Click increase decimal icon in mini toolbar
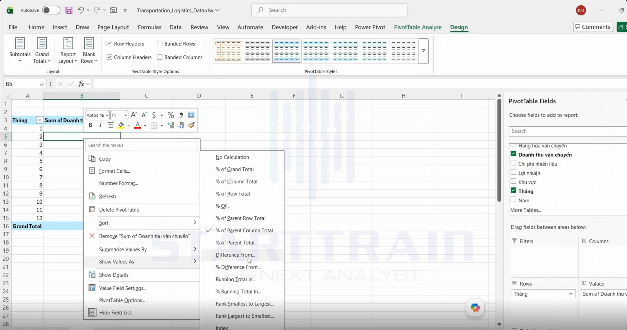This screenshot has width=627, height=330. tap(171, 125)
